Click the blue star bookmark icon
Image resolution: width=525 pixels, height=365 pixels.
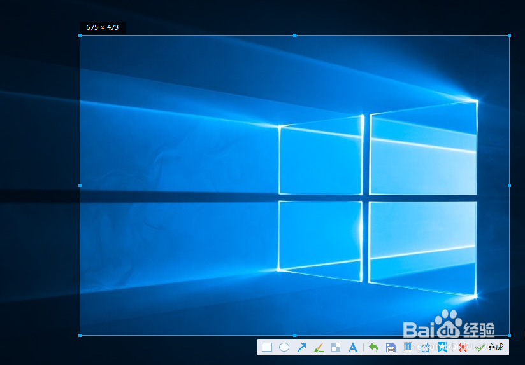click(x=442, y=347)
